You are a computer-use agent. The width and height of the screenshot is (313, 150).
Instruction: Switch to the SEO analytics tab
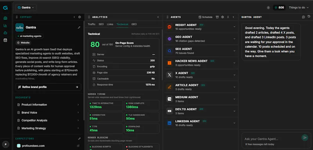pyautogui.click(x=101, y=24)
